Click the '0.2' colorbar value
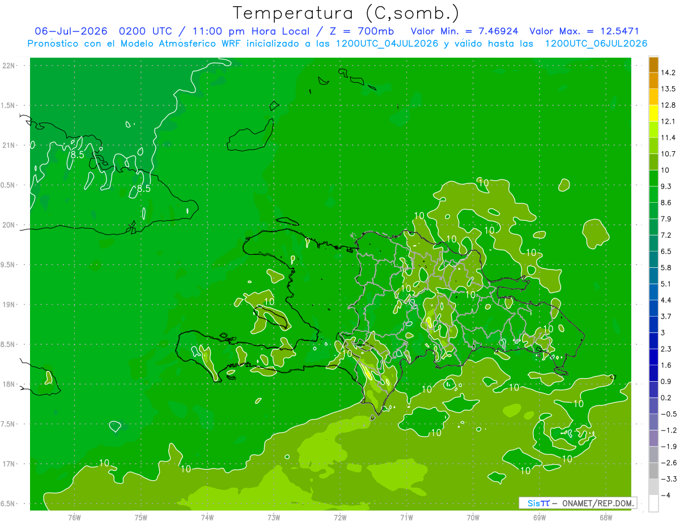Viewport: 680px width, 525px height. click(x=666, y=398)
